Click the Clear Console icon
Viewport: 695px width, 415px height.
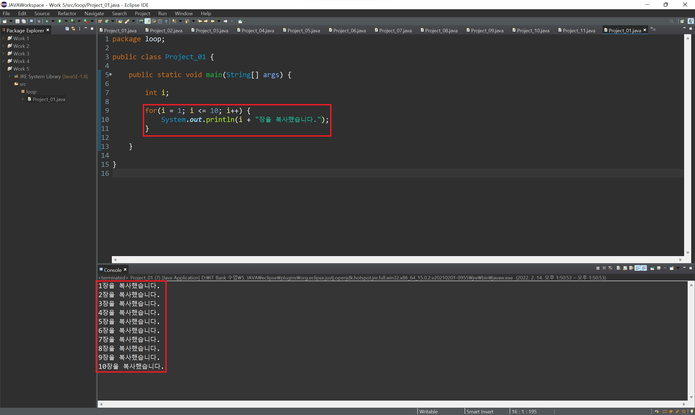tap(619, 268)
